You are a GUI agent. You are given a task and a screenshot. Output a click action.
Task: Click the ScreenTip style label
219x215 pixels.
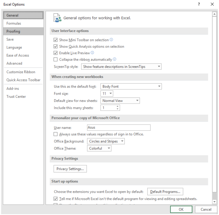click(x=66, y=67)
